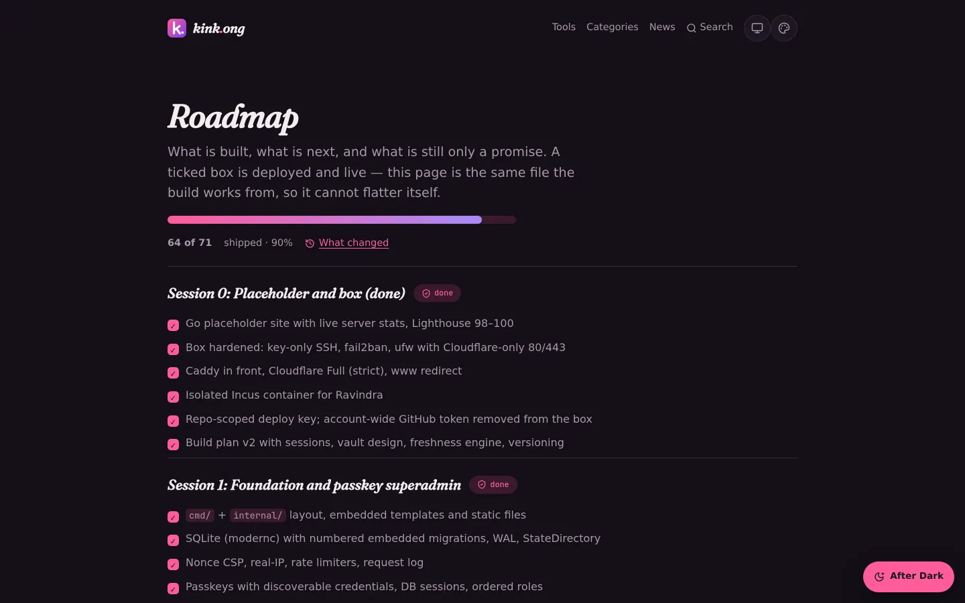Click the Search magnifier icon

point(692,28)
